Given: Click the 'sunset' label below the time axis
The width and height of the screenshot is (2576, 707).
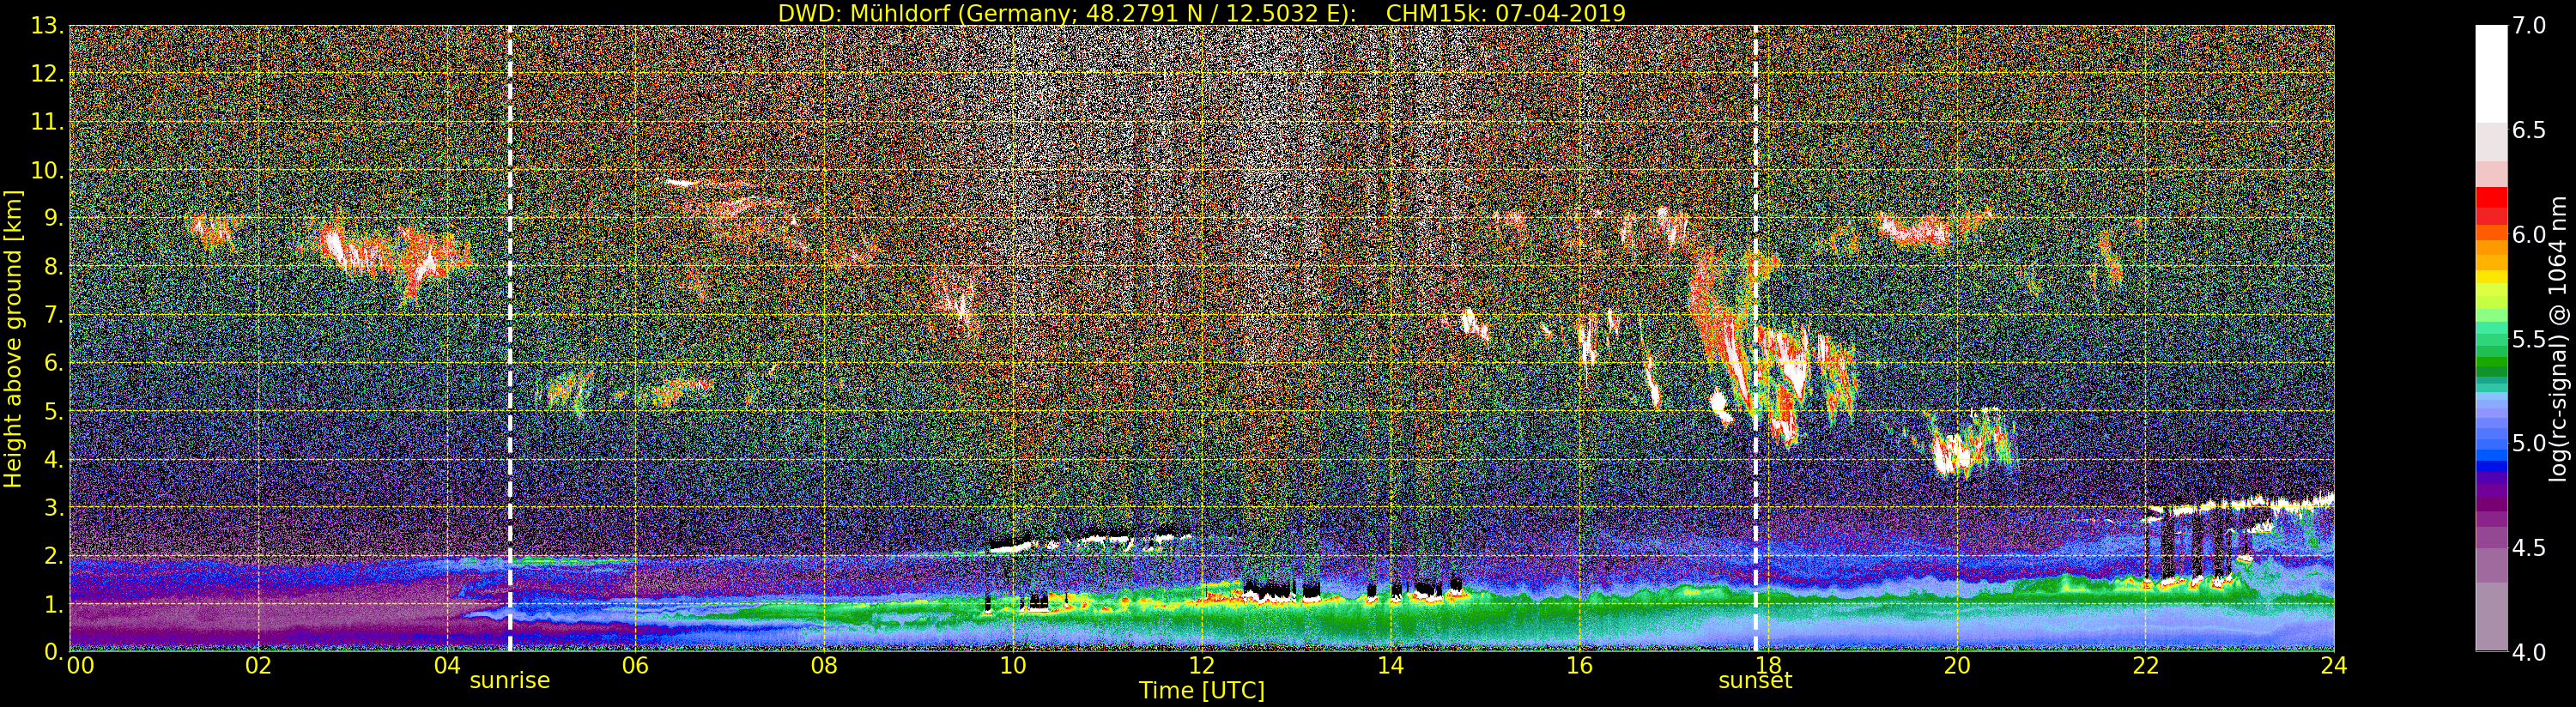Looking at the screenshot, I should pyautogui.click(x=1755, y=681).
